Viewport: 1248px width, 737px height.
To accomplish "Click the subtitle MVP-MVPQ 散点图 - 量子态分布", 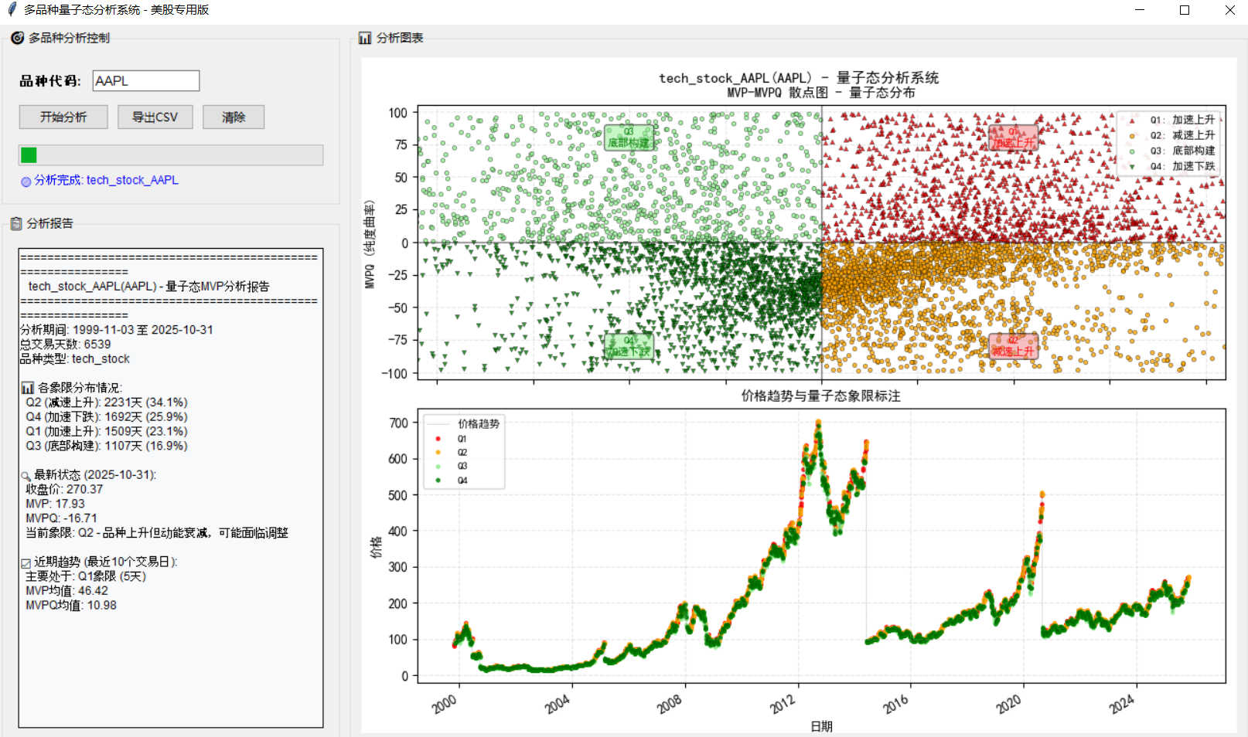I will click(x=821, y=93).
